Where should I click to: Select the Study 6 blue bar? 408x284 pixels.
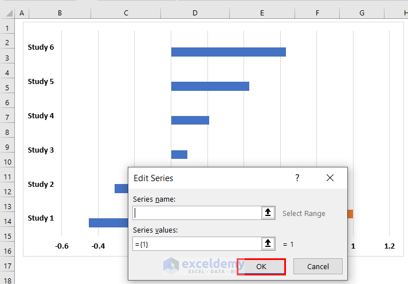[228, 52]
